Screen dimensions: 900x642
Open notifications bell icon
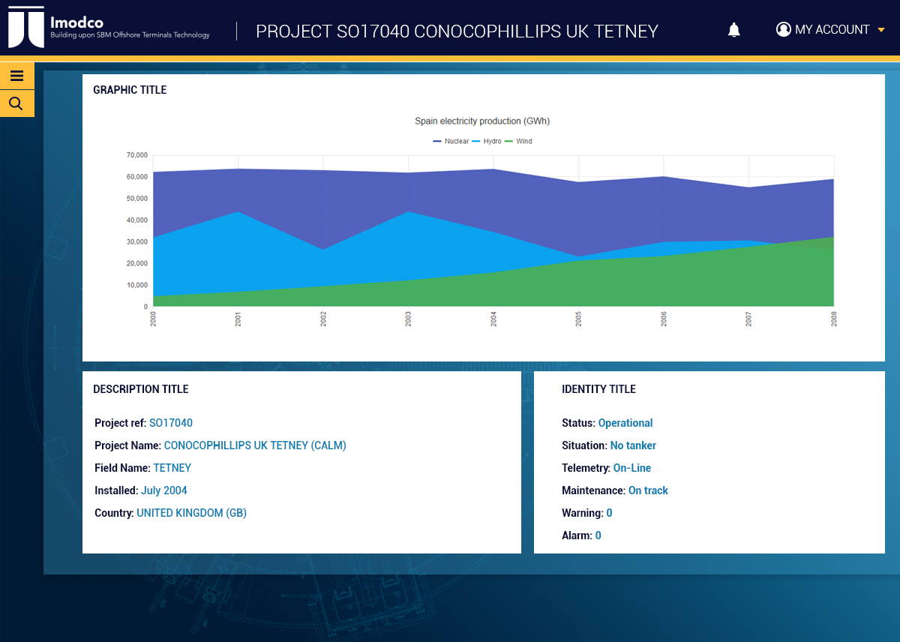click(734, 30)
